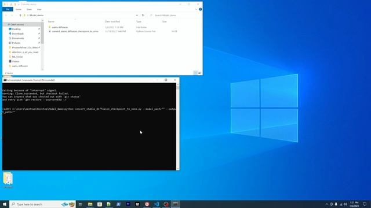The height and width of the screenshot is (208, 371).
Task: Sort files by the Type column header
Action: click(139, 21)
